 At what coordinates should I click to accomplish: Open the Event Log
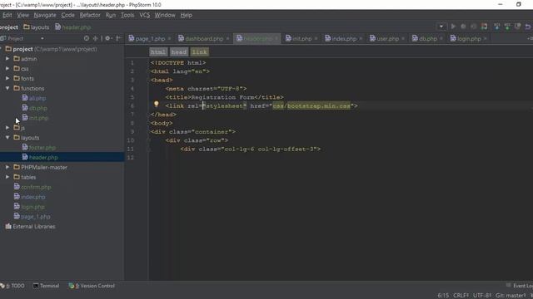point(520,286)
